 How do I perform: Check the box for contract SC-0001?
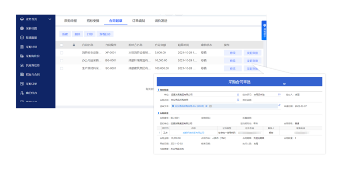[x=61, y=69]
